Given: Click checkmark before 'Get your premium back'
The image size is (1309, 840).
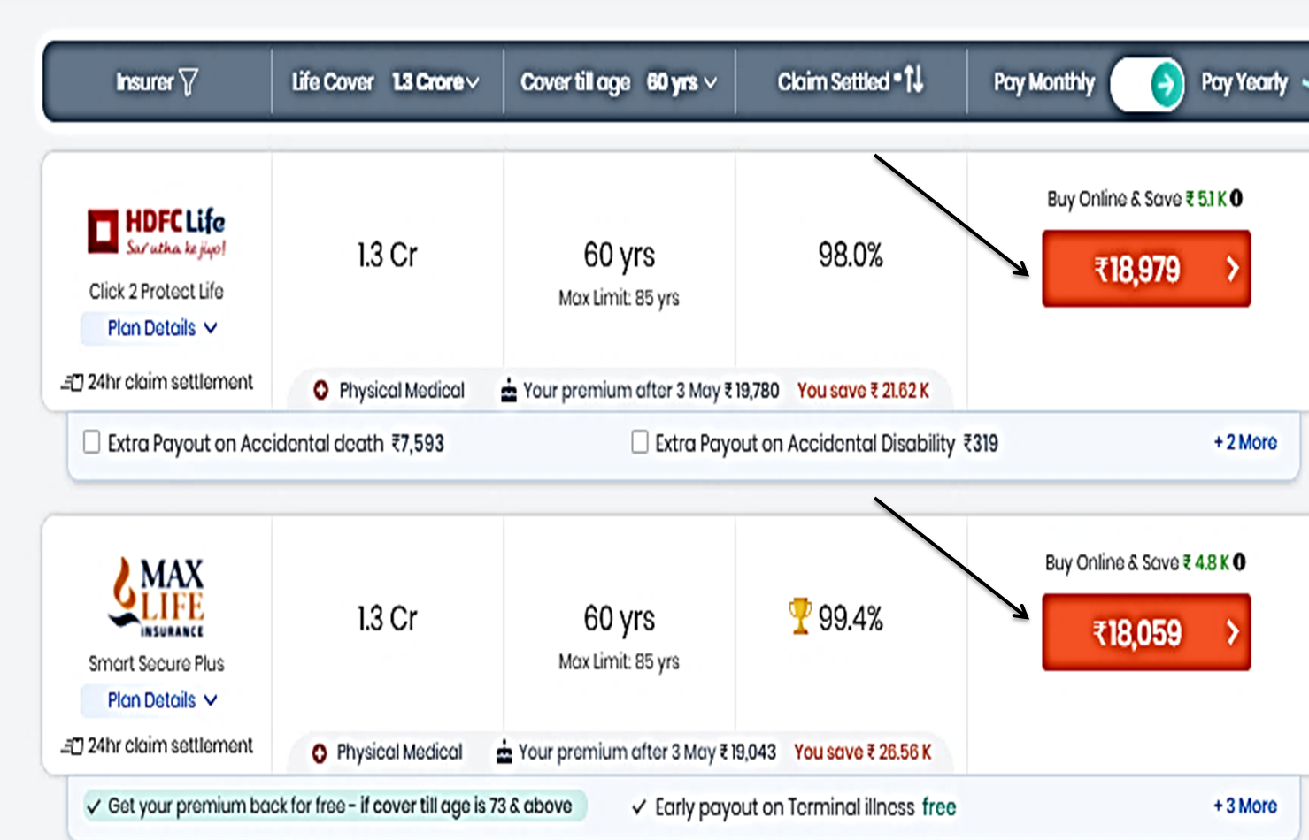Looking at the screenshot, I should [94, 806].
